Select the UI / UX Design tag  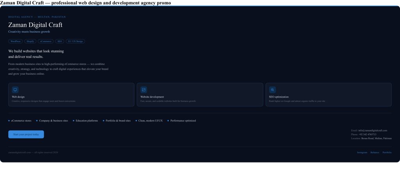pos(75,41)
